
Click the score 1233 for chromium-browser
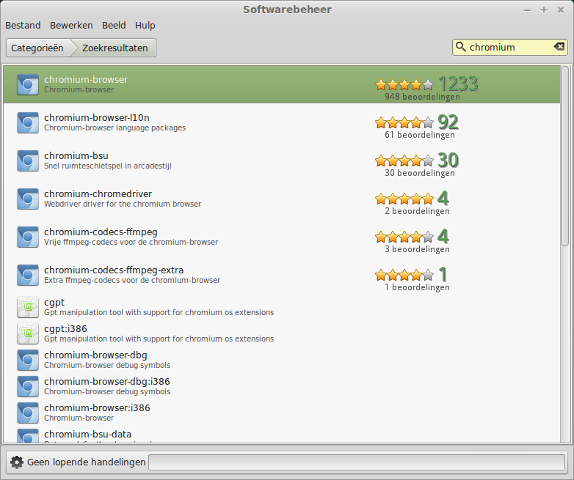click(x=458, y=84)
